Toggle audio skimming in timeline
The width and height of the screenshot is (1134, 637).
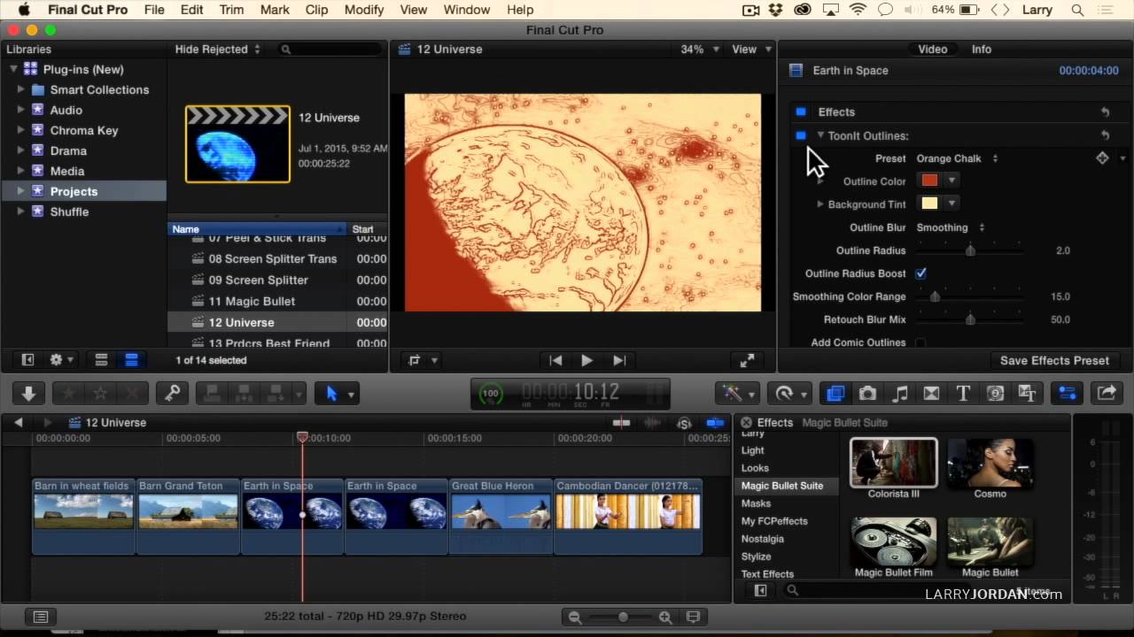click(x=654, y=423)
